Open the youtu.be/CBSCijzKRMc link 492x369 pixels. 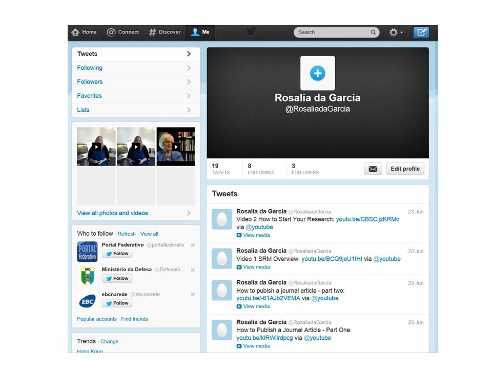click(367, 219)
